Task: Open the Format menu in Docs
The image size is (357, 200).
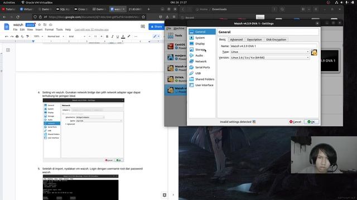Action: (49, 29)
